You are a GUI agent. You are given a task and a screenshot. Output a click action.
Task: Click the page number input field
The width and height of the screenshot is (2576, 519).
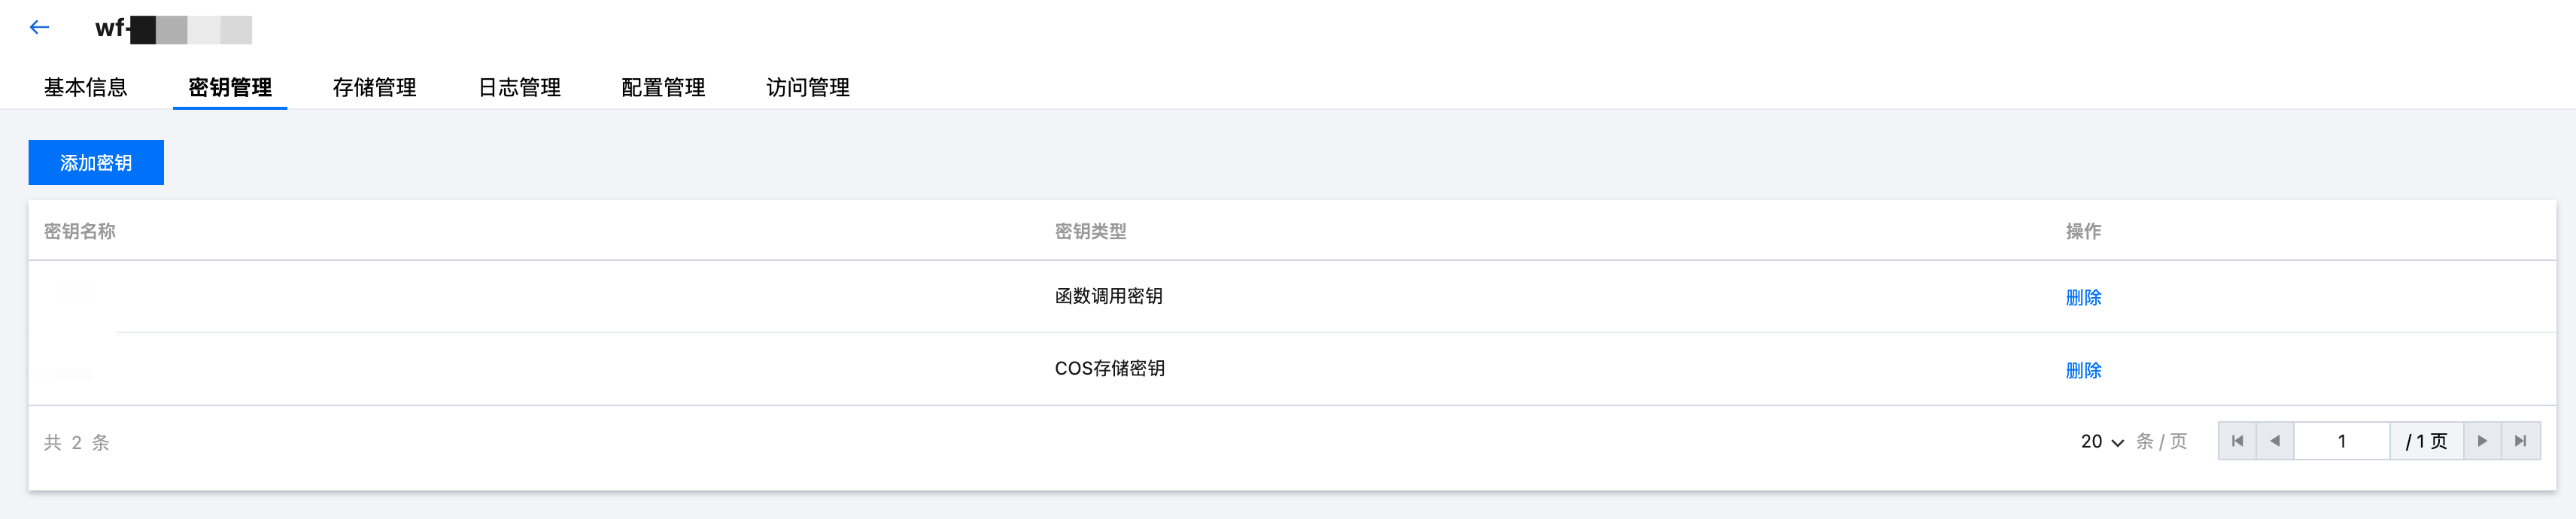[x=2341, y=441]
